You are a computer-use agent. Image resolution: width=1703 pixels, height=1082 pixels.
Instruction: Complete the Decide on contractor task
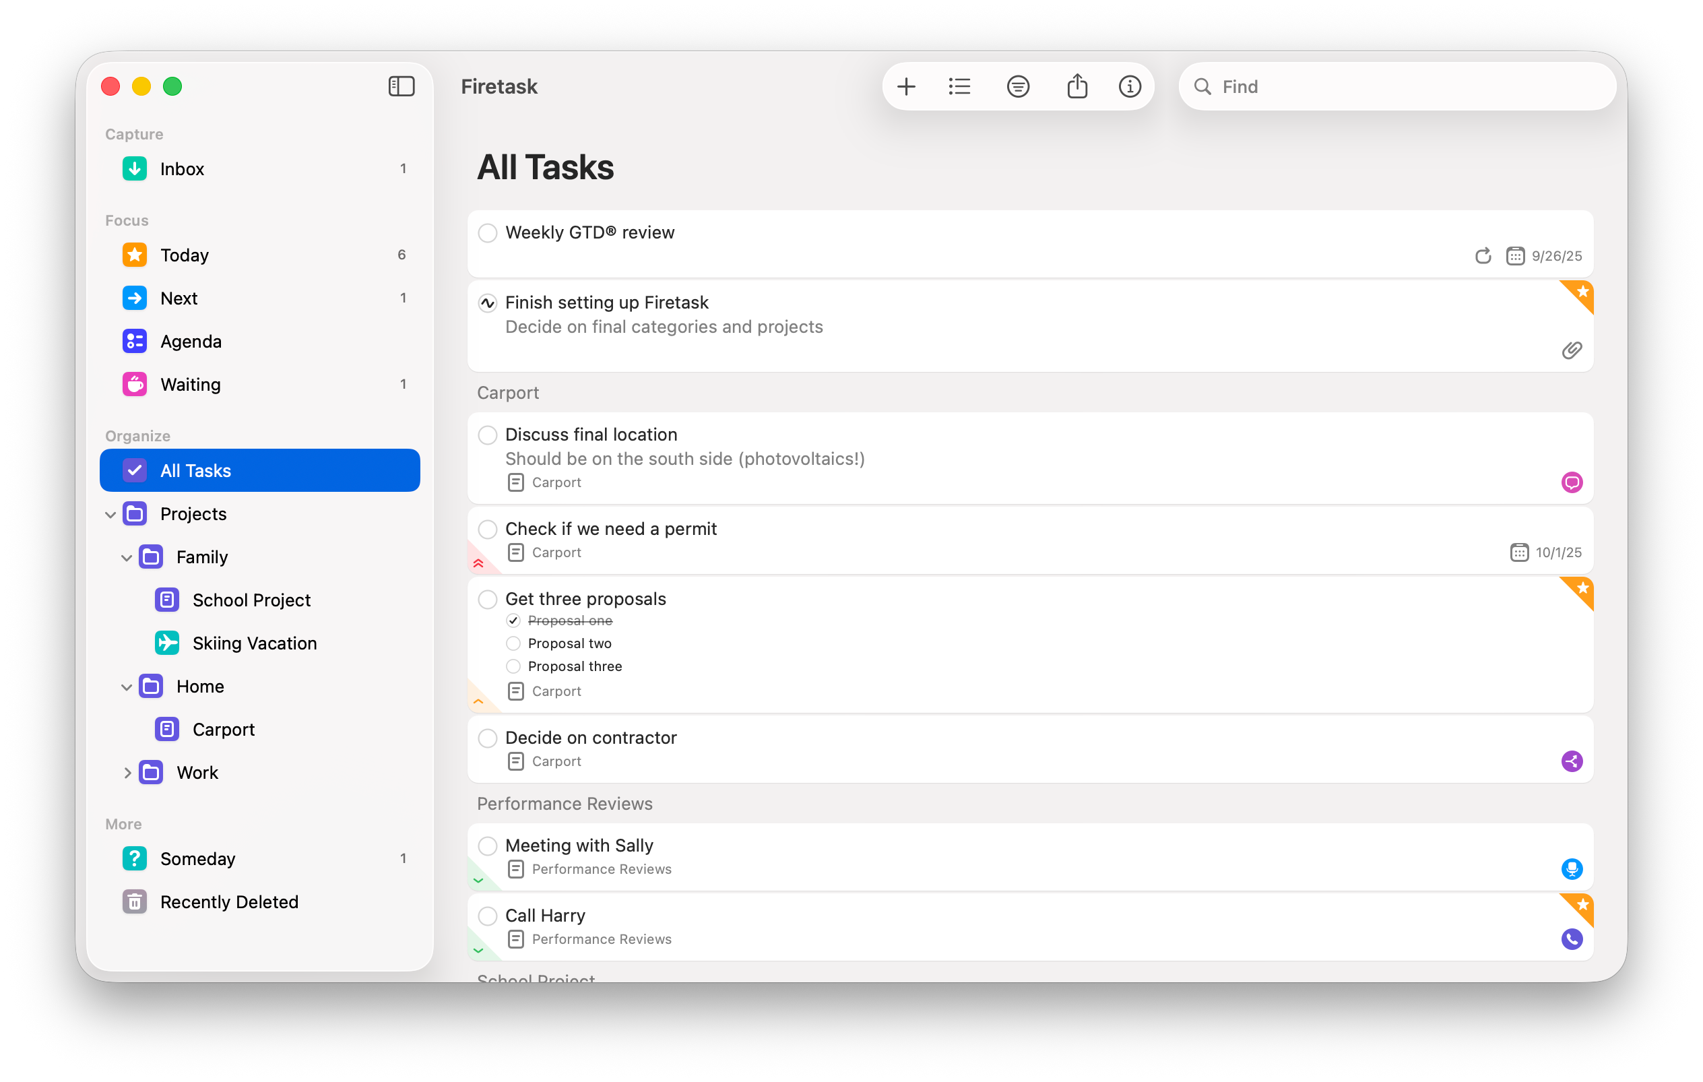coord(487,738)
